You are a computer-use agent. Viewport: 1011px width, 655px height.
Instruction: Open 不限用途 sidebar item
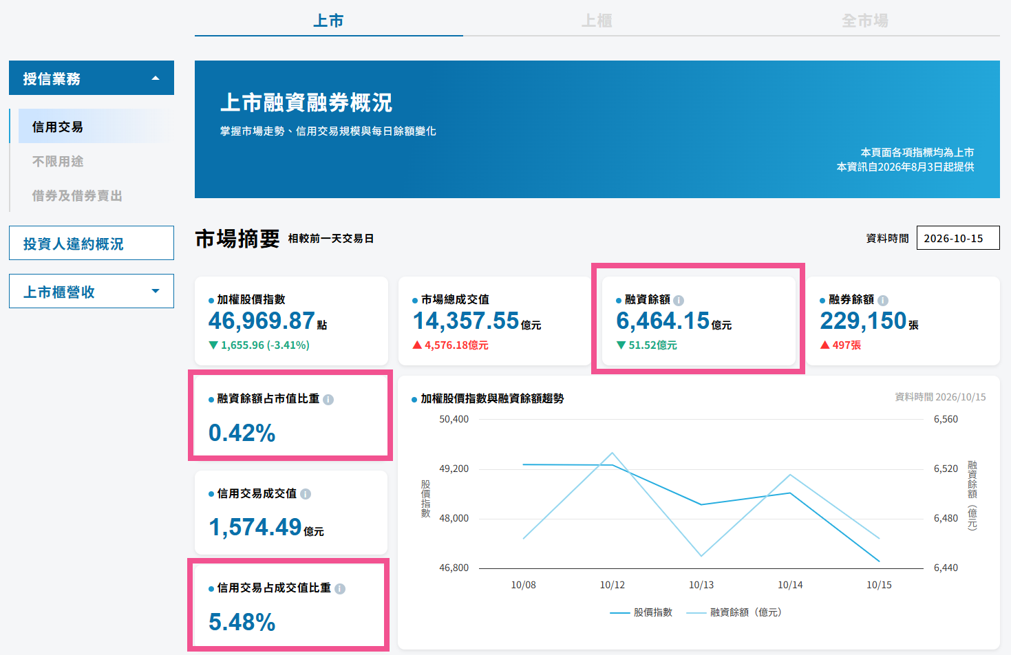pos(58,161)
